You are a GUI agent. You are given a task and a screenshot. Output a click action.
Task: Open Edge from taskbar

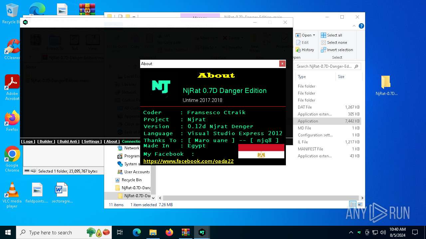pyautogui.click(x=137, y=232)
